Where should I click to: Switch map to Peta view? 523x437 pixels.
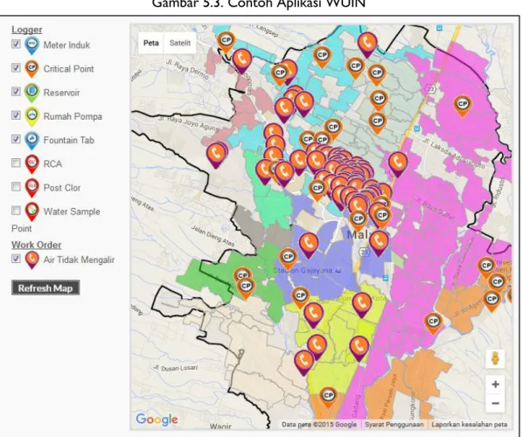[151, 43]
